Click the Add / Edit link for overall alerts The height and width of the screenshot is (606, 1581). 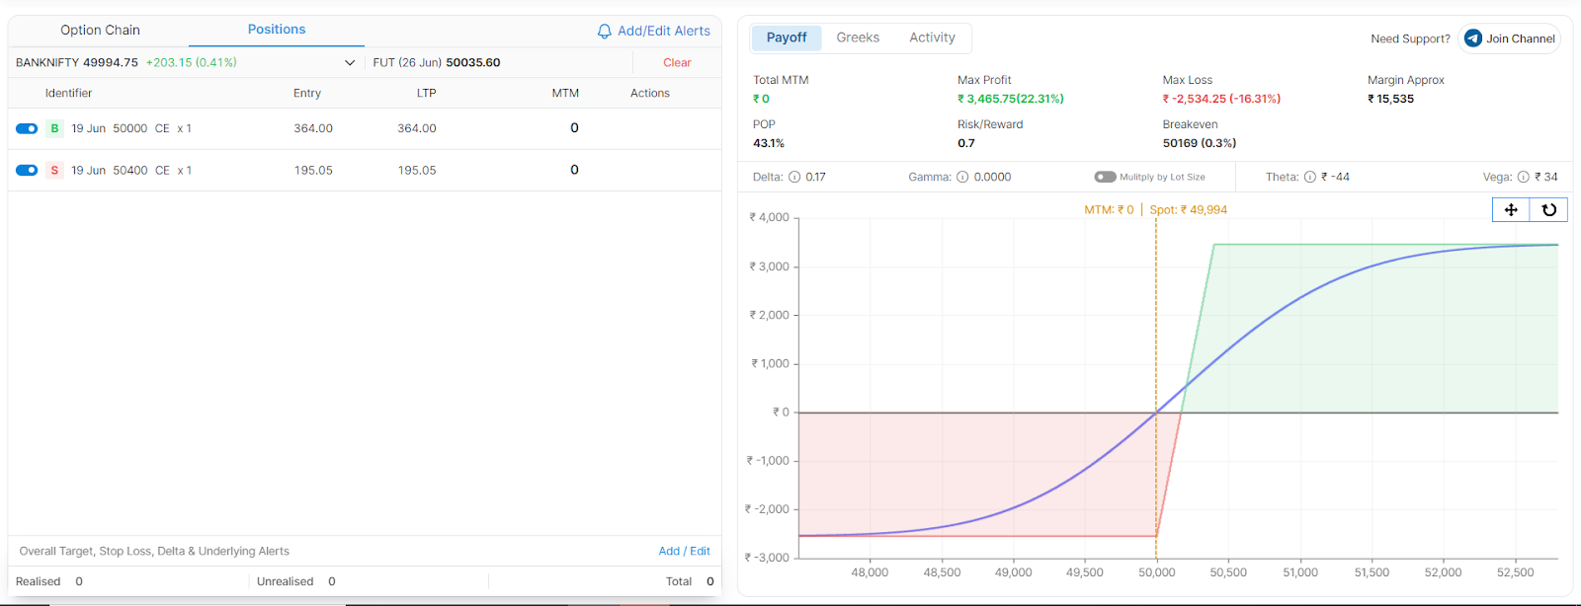click(x=684, y=552)
